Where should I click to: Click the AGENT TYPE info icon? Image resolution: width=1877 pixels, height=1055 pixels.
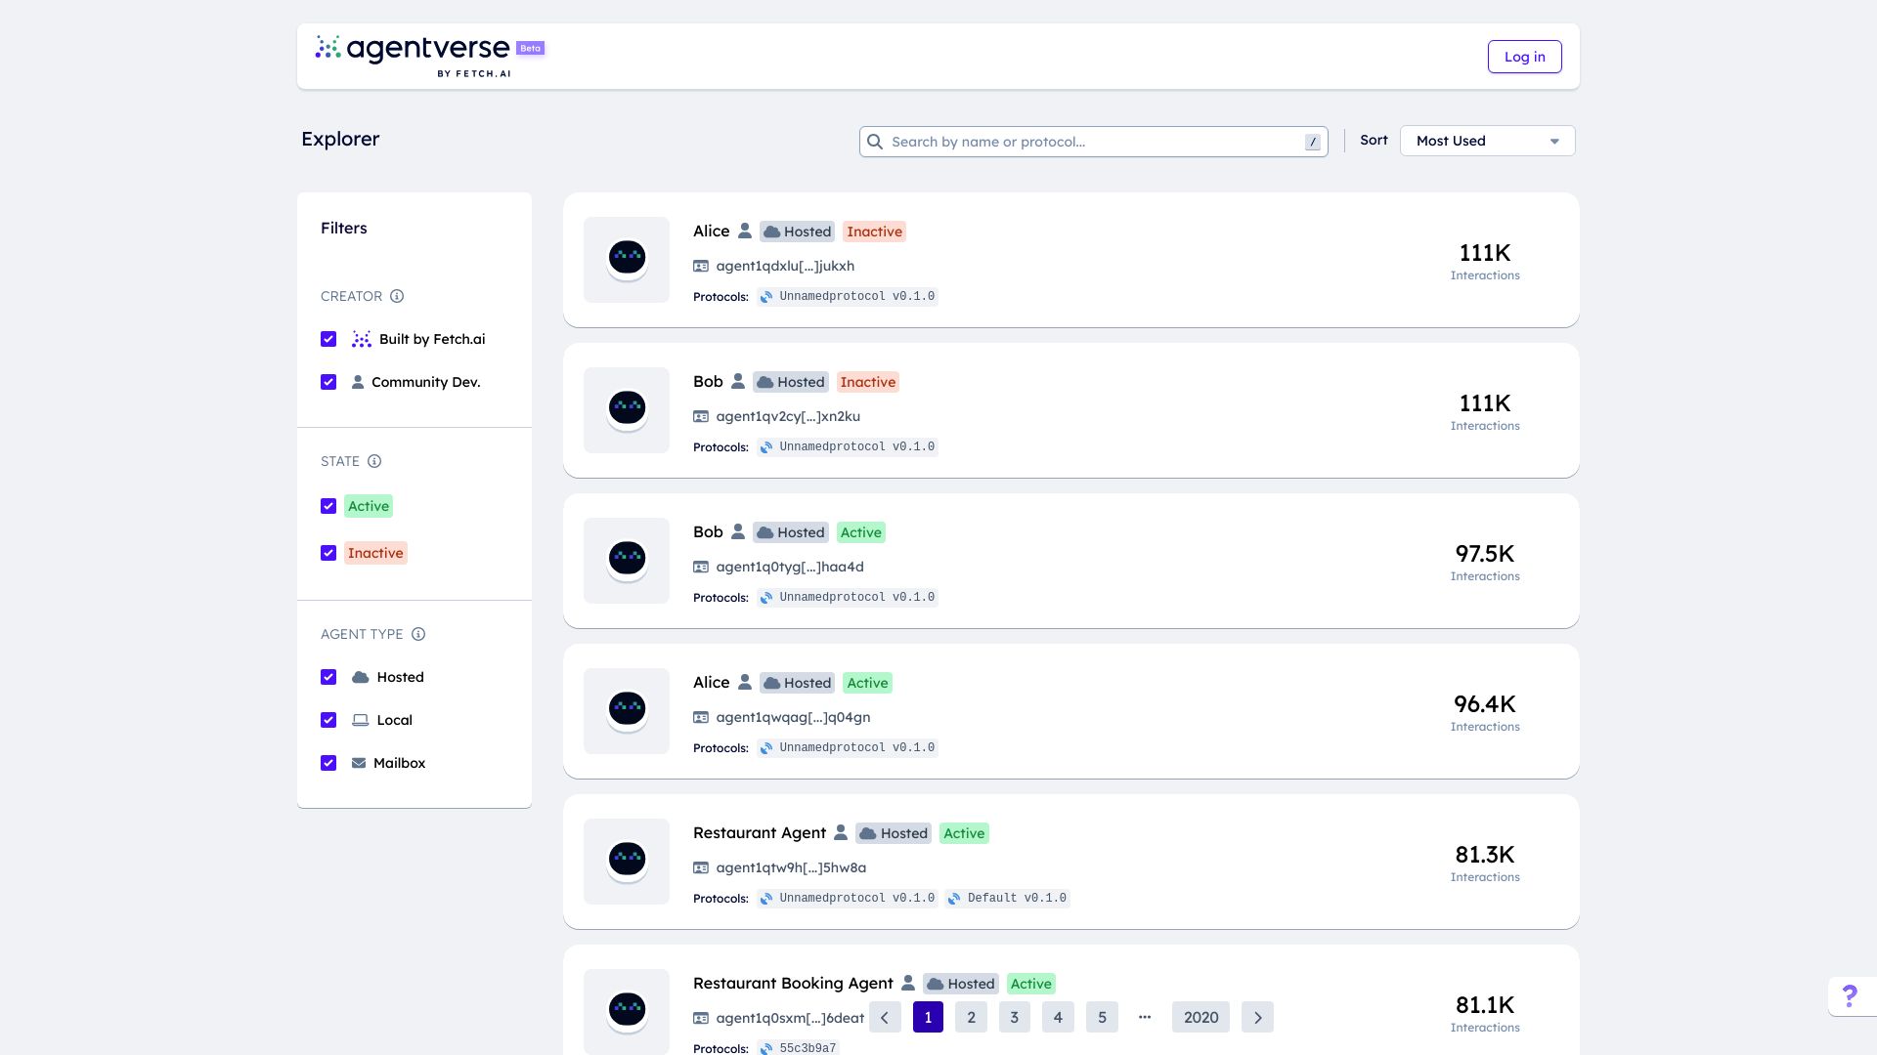click(x=418, y=634)
